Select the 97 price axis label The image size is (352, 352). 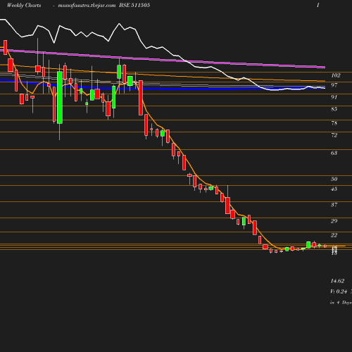tap(334, 85)
